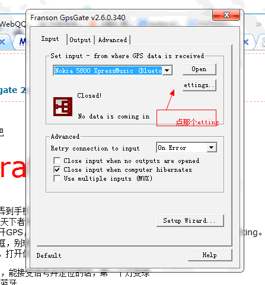Screen dimensions: 265x285
Task: Select the Input tab
Action: point(50,39)
